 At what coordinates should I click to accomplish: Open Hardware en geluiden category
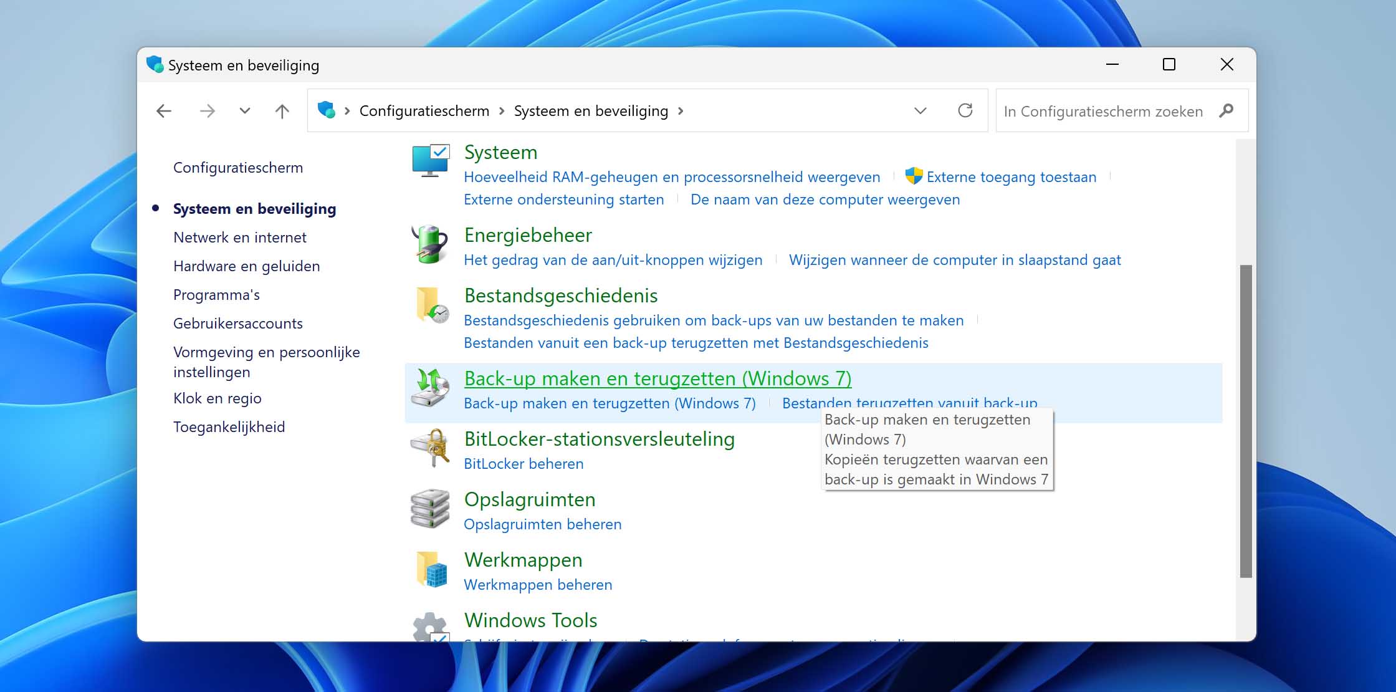247,266
